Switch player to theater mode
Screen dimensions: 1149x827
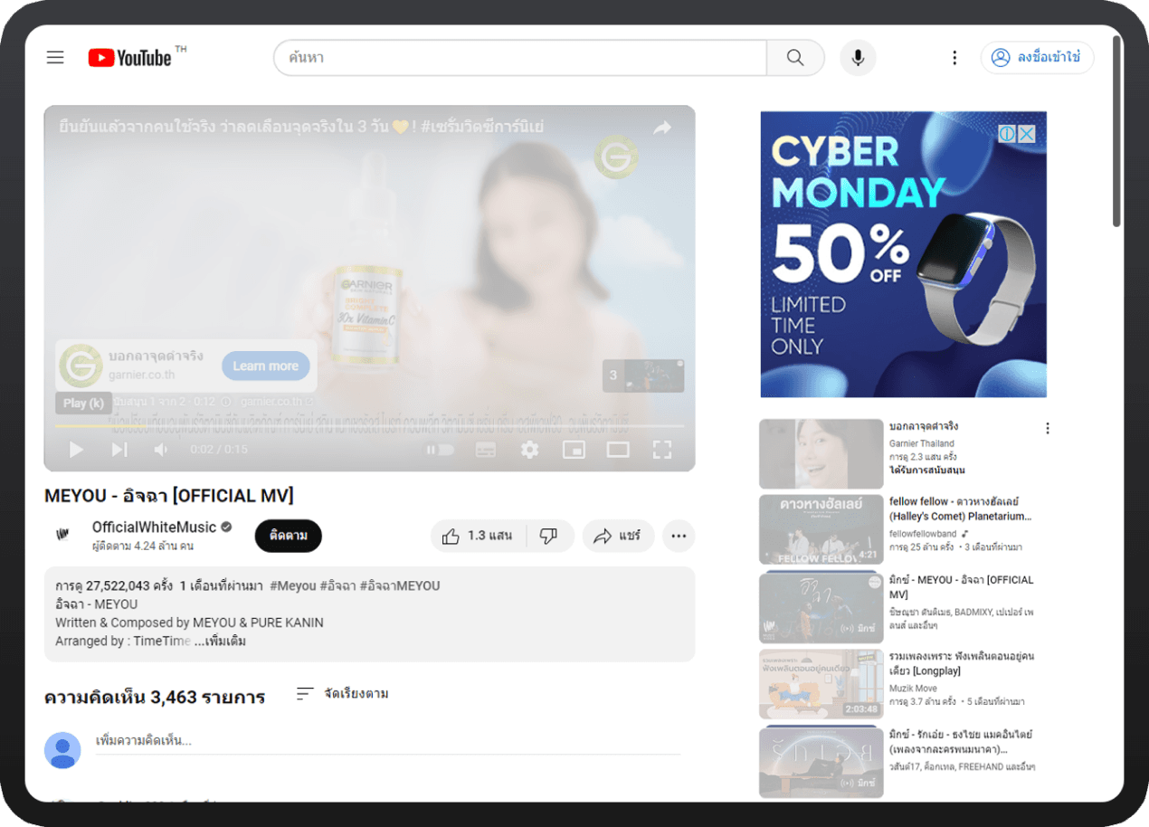pyautogui.click(x=618, y=450)
